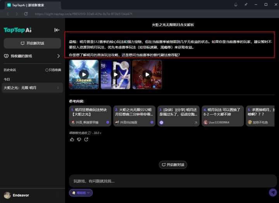Click the 参考内容: heading
The height and width of the screenshot is (203, 279).
76,101
